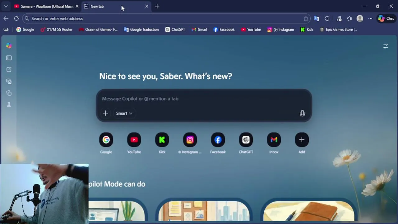Viewport: 398px width, 224px height.
Task: Open the Facebook quick link tile
Action: [x=218, y=143]
